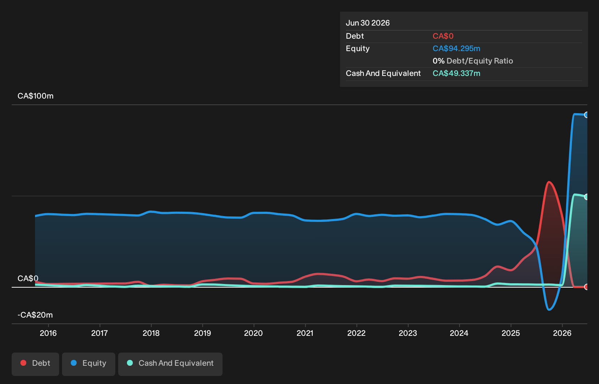
Task: Toggle the Equity series legend button
Action: pyautogui.click(x=89, y=364)
